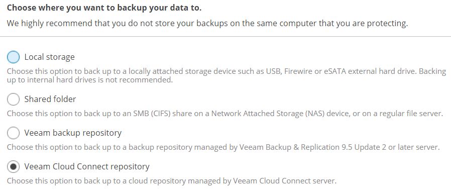Click the "We highly recommend" advisory sentence
Viewport: 451px width, 191px height.
pyautogui.click(x=207, y=23)
